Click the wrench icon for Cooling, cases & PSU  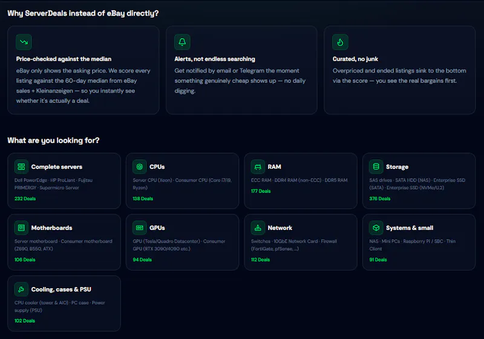(x=21, y=289)
